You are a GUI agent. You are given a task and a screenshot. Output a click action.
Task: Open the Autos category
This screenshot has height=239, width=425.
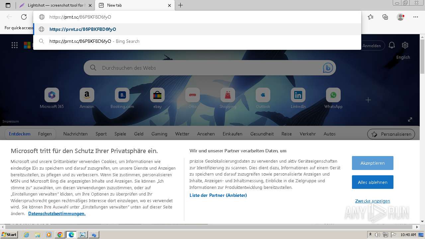pos(330,134)
